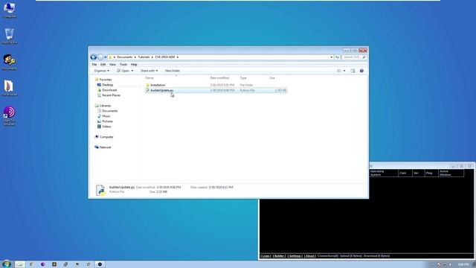This screenshot has height=268, width=476.
Task: Click New folder in toolbar
Action: click(x=173, y=71)
